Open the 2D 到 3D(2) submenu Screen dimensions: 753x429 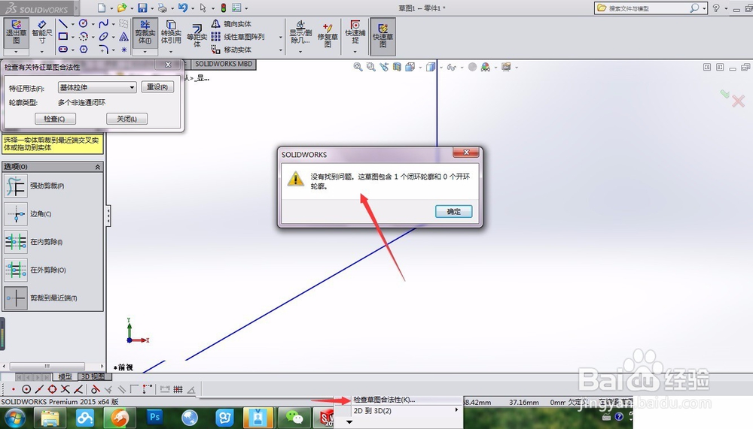[x=405, y=411]
